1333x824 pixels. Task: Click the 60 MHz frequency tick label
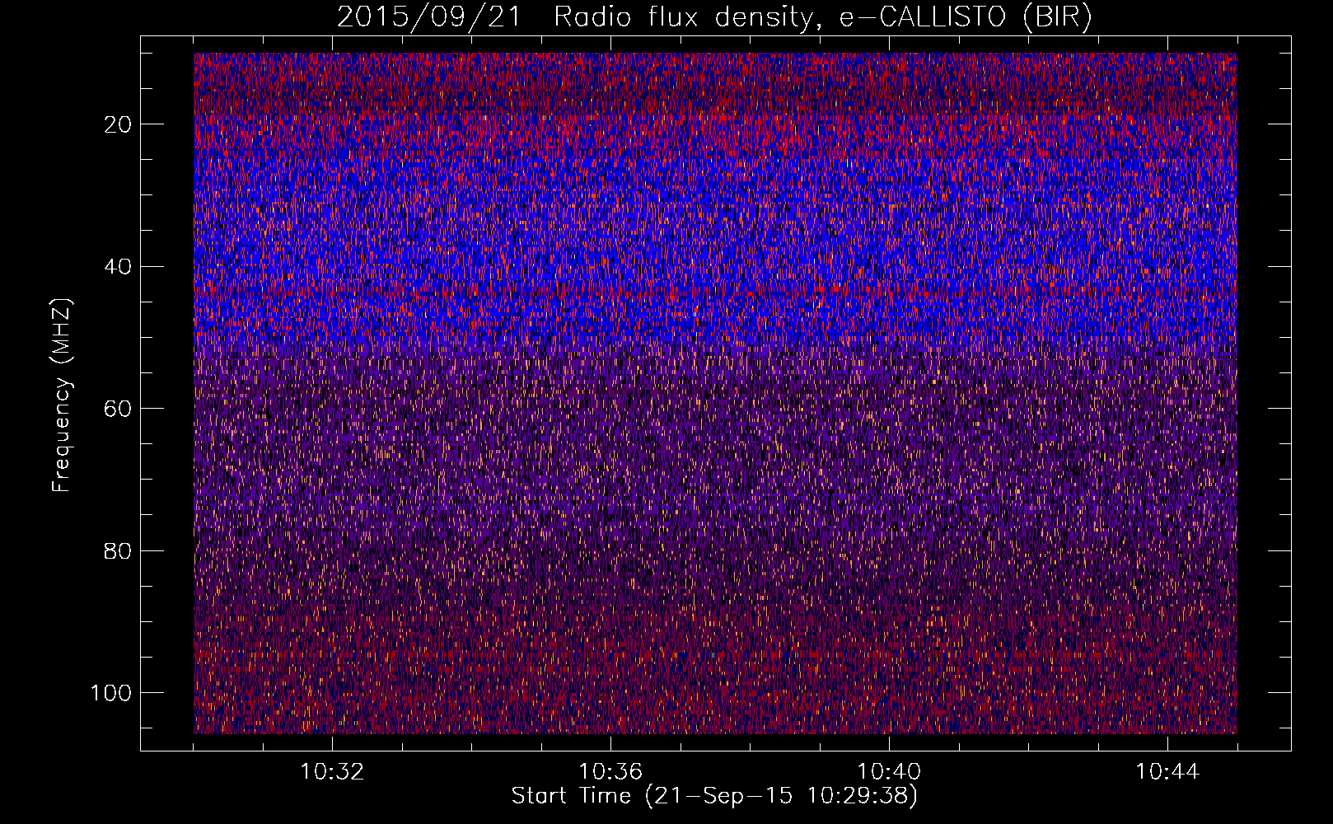[x=119, y=409]
